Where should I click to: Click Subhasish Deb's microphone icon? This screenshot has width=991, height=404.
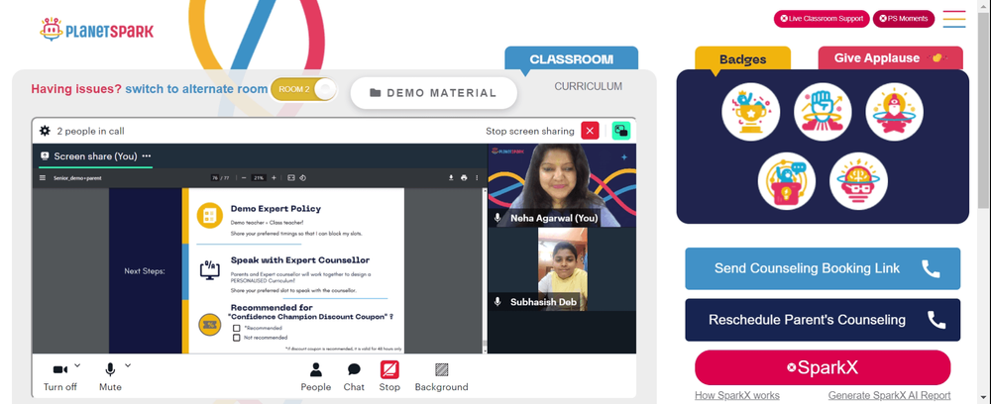[x=498, y=302]
